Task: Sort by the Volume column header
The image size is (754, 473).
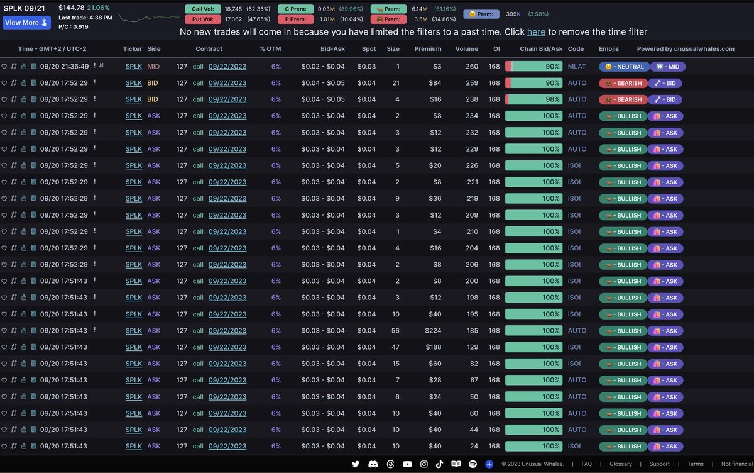Action: (x=466, y=48)
